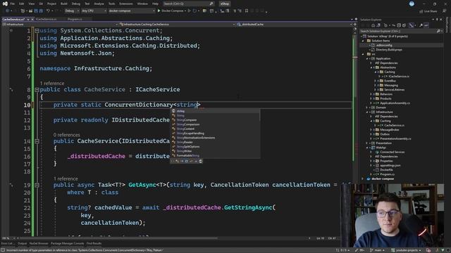
Task: Click Solution Explorer Collapse All icon
Action: tap(399, 25)
